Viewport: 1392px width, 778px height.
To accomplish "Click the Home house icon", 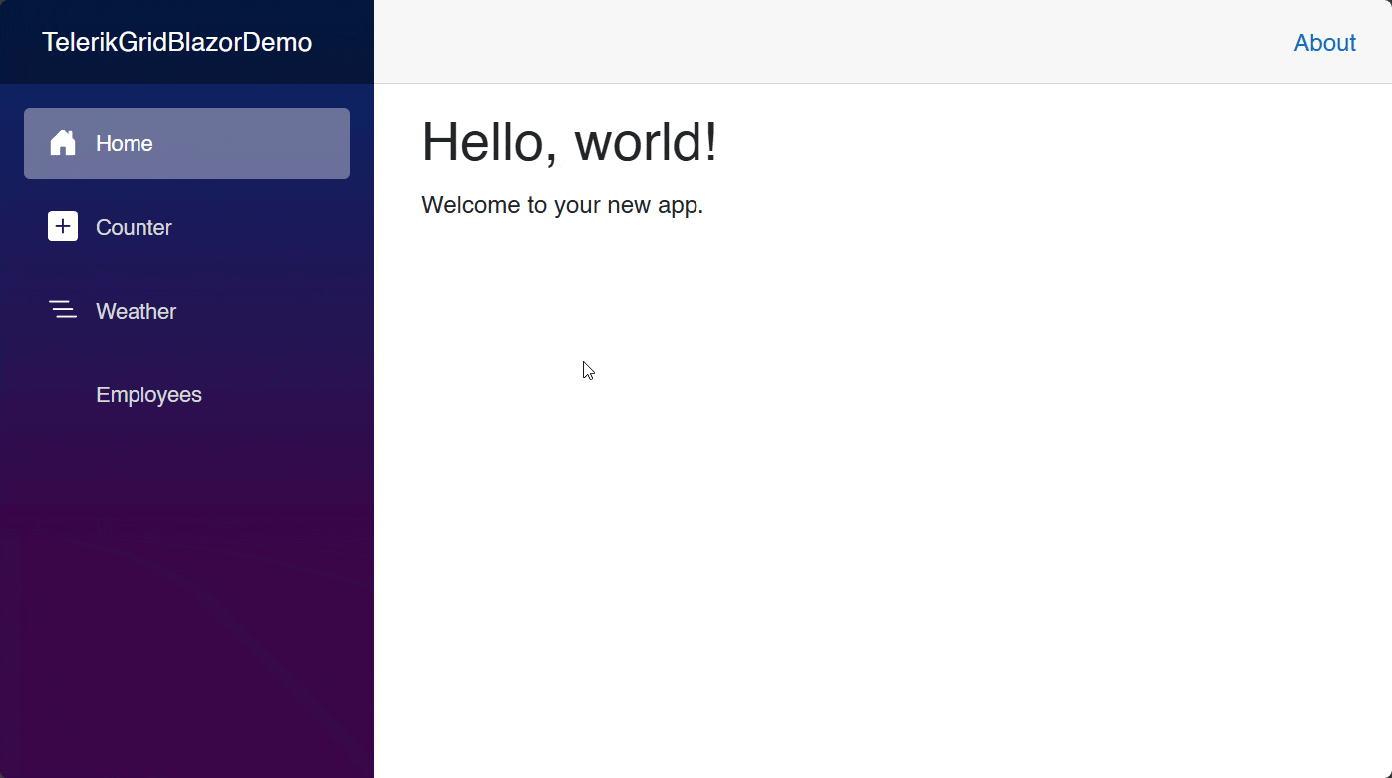I will tap(63, 143).
